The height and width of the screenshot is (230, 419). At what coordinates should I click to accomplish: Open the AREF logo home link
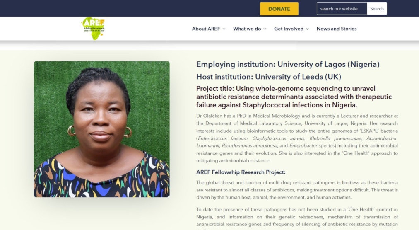point(93,29)
